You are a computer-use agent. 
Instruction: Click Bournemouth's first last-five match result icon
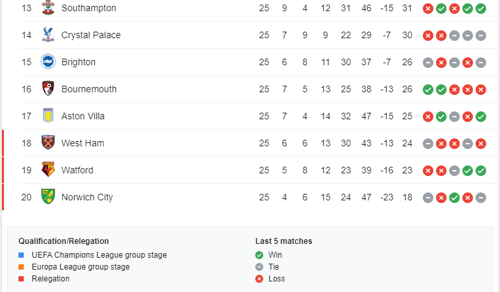coord(428,90)
